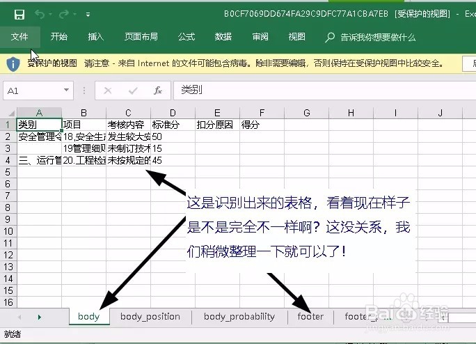
Task: Select column D header
Action: click(173, 113)
